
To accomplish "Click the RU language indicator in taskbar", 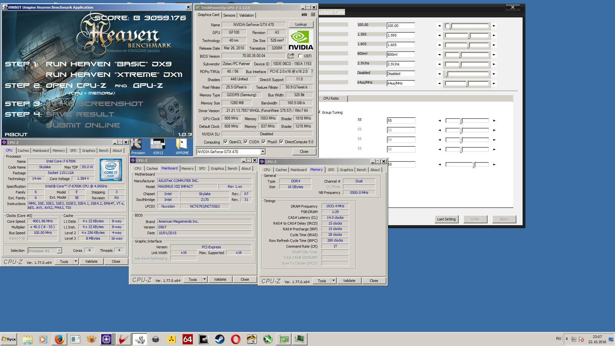I will 559,339.
